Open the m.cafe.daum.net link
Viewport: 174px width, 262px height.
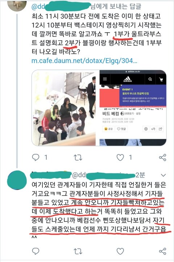click(x=84, y=61)
